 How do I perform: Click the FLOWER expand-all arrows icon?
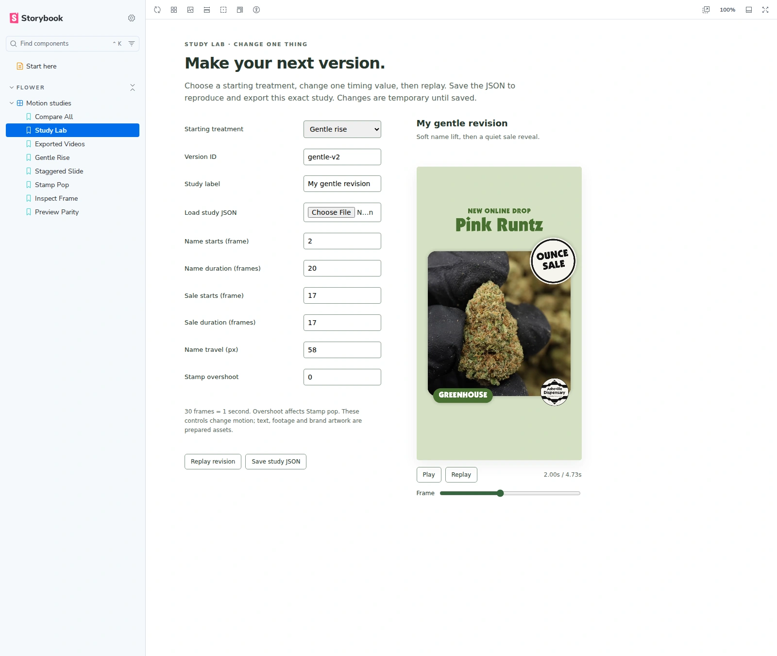pyautogui.click(x=133, y=87)
